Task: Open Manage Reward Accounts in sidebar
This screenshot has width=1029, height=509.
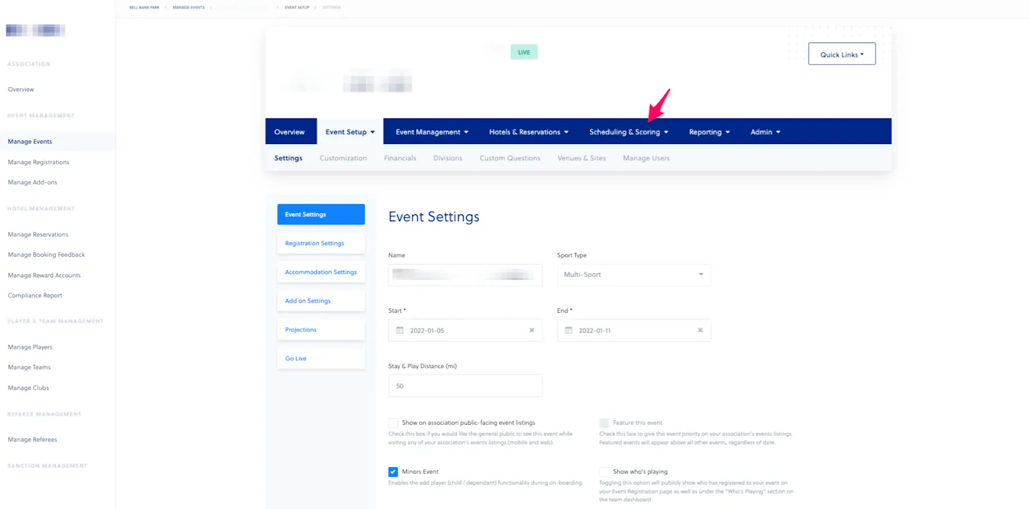Action: [x=44, y=275]
